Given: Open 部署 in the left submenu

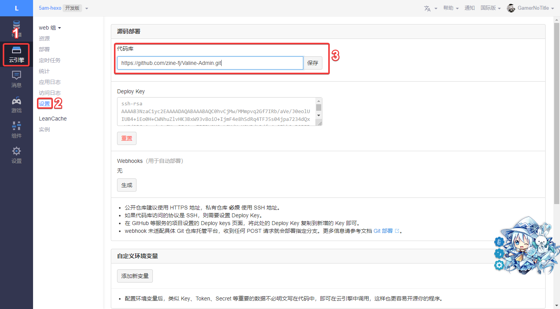Looking at the screenshot, I should tap(44, 49).
